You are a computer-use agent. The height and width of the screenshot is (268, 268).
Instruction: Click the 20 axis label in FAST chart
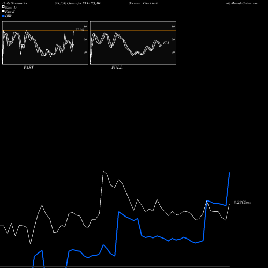85,52
